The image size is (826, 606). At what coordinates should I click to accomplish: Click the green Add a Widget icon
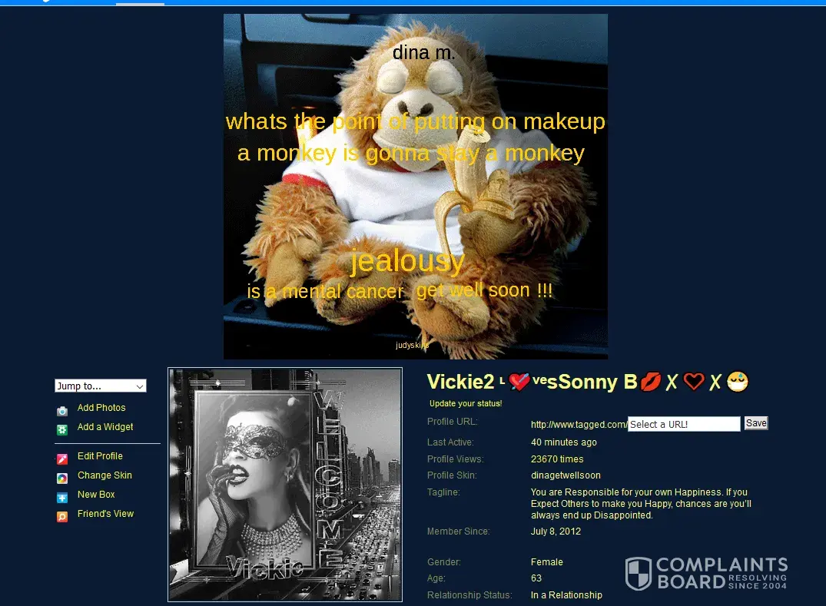pos(62,429)
